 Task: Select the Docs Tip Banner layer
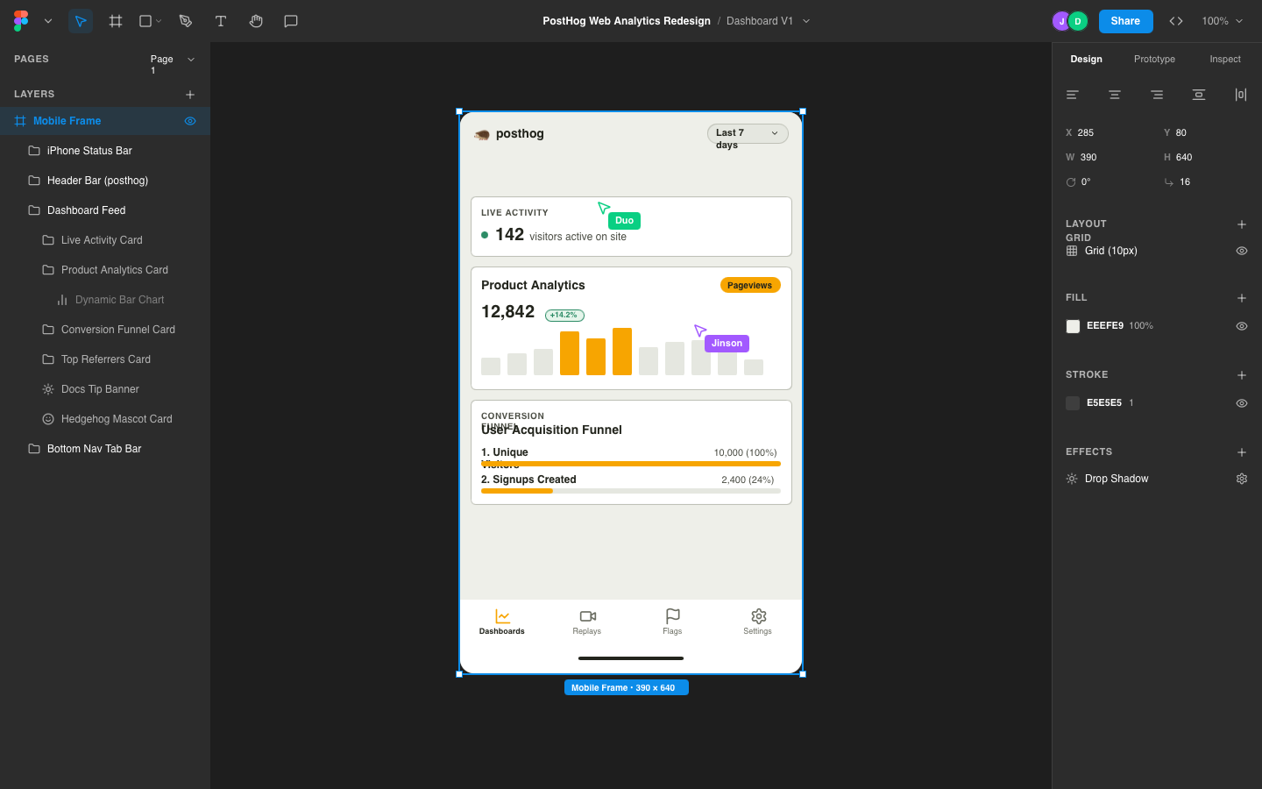coord(105,389)
